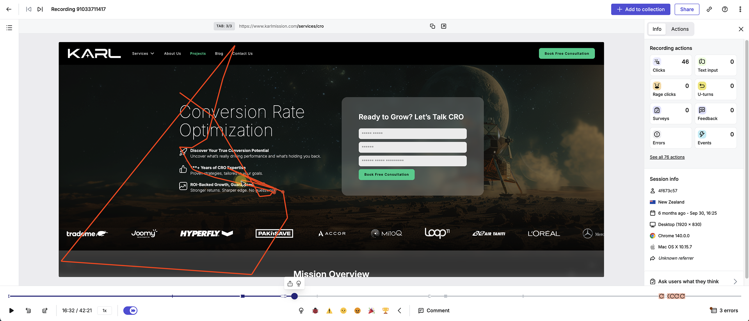The width and height of the screenshot is (749, 321).
Task: Open Projects in site navigation
Action: 198,53
